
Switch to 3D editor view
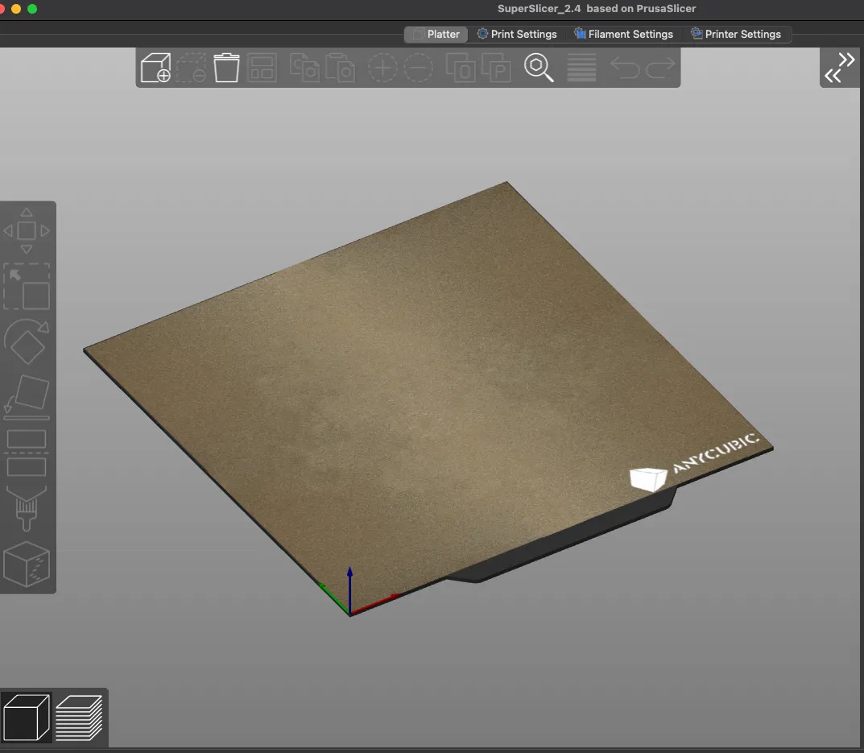point(27,718)
